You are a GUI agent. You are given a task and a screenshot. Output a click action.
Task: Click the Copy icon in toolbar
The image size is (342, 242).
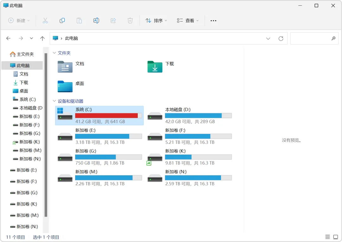pyautogui.click(x=62, y=21)
